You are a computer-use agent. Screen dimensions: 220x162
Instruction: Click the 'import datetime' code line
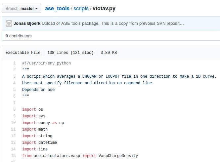pyautogui.click(x=39, y=142)
